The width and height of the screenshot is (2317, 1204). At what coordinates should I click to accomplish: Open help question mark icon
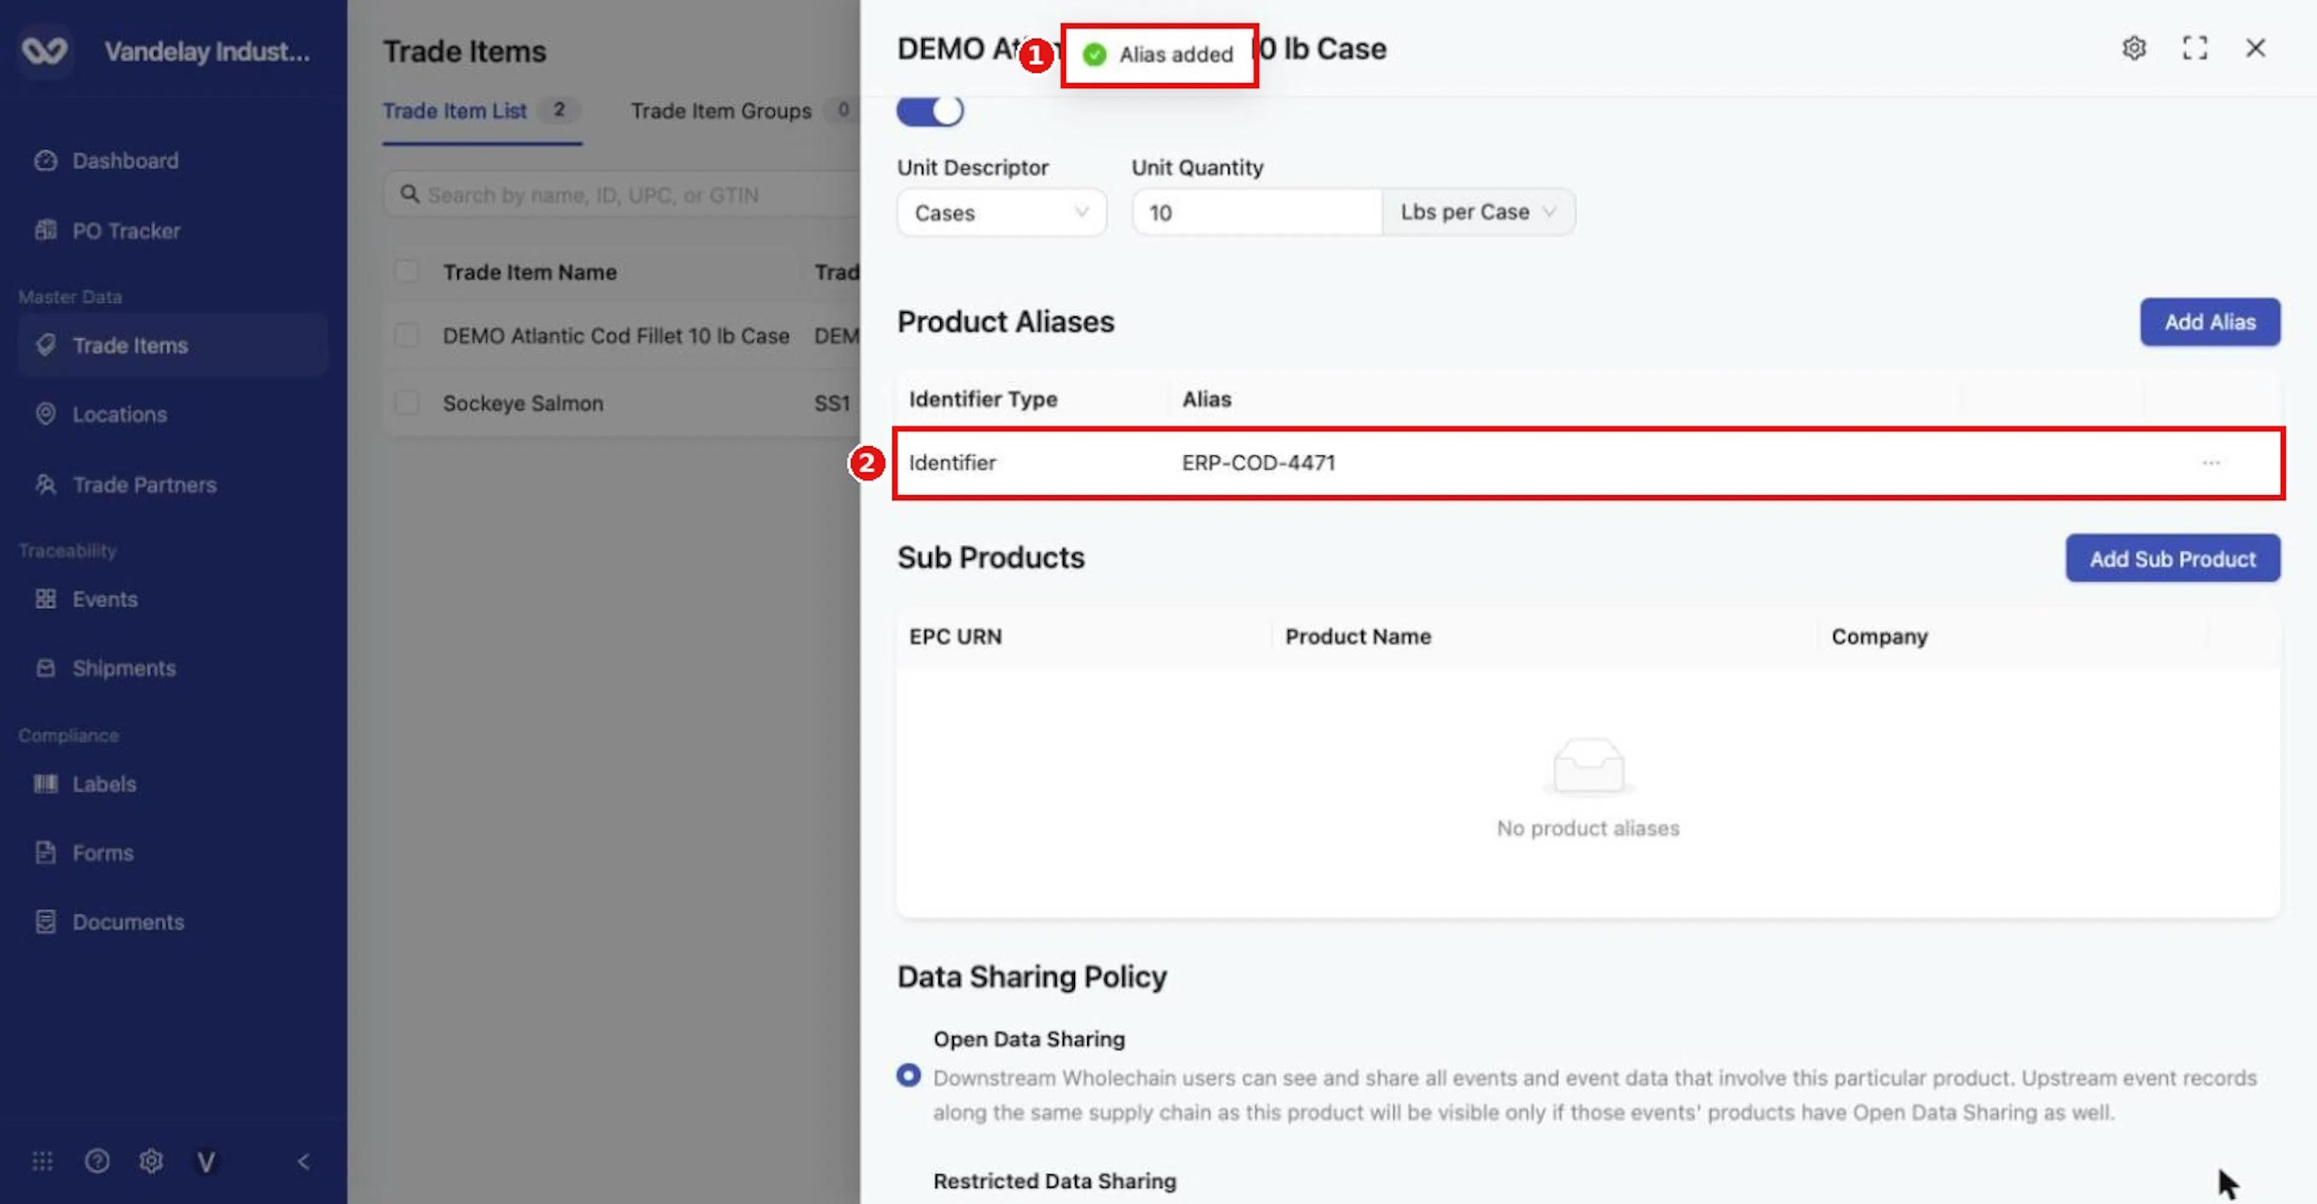click(97, 1161)
